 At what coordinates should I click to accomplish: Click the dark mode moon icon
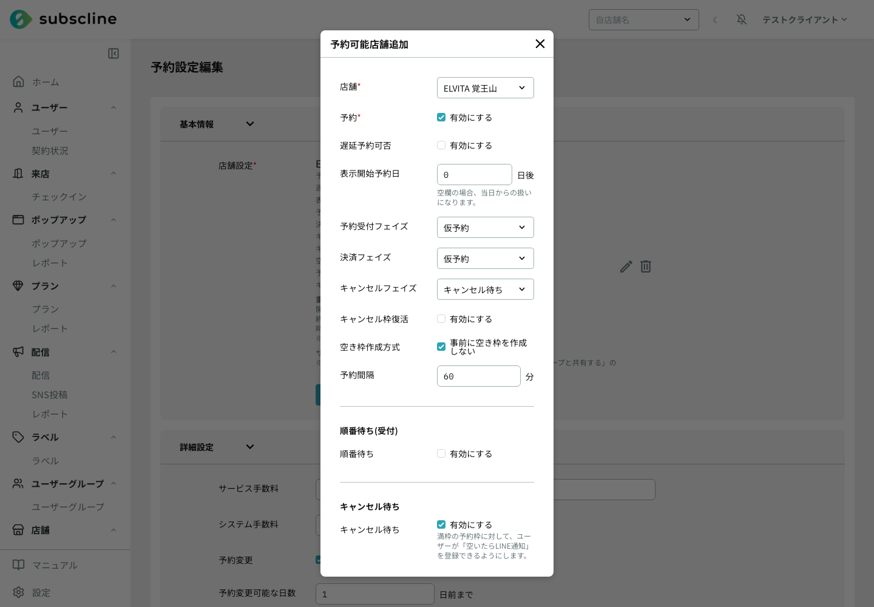tap(716, 19)
